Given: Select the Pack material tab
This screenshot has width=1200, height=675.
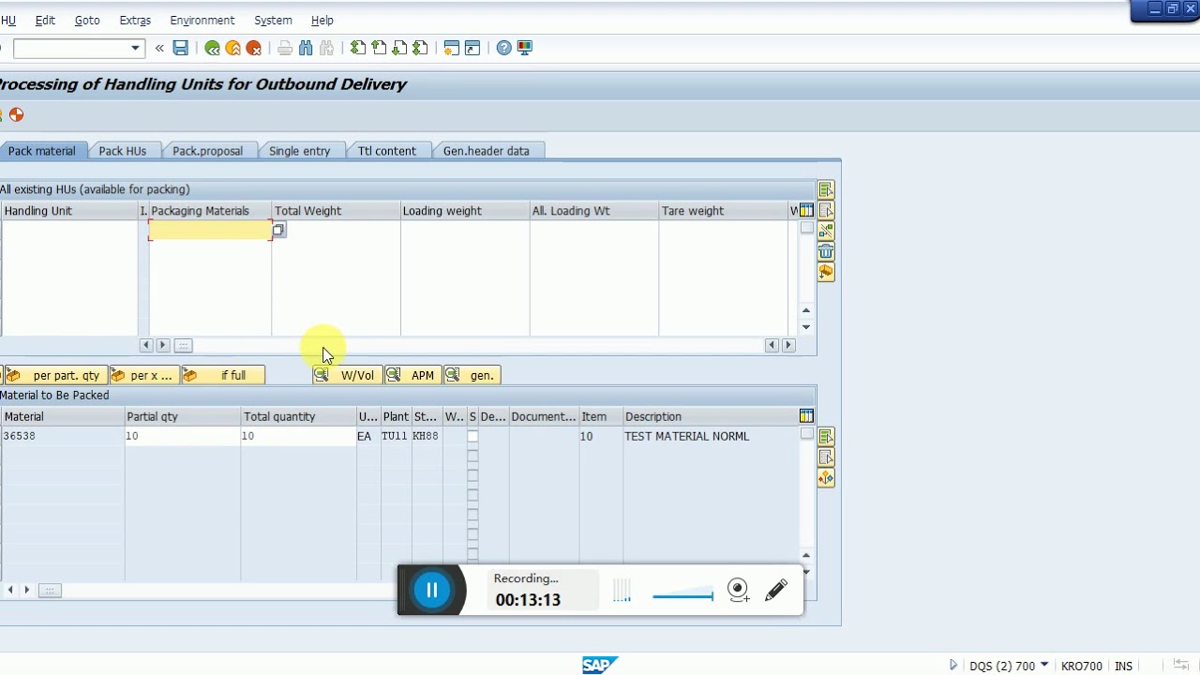Looking at the screenshot, I should pos(41,151).
